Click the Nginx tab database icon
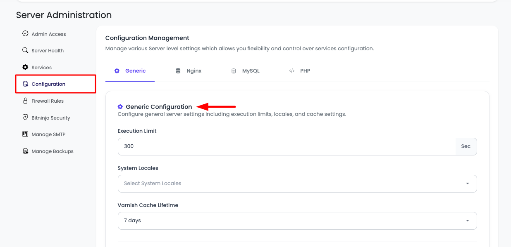The height and width of the screenshot is (247, 511). coord(178,71)
